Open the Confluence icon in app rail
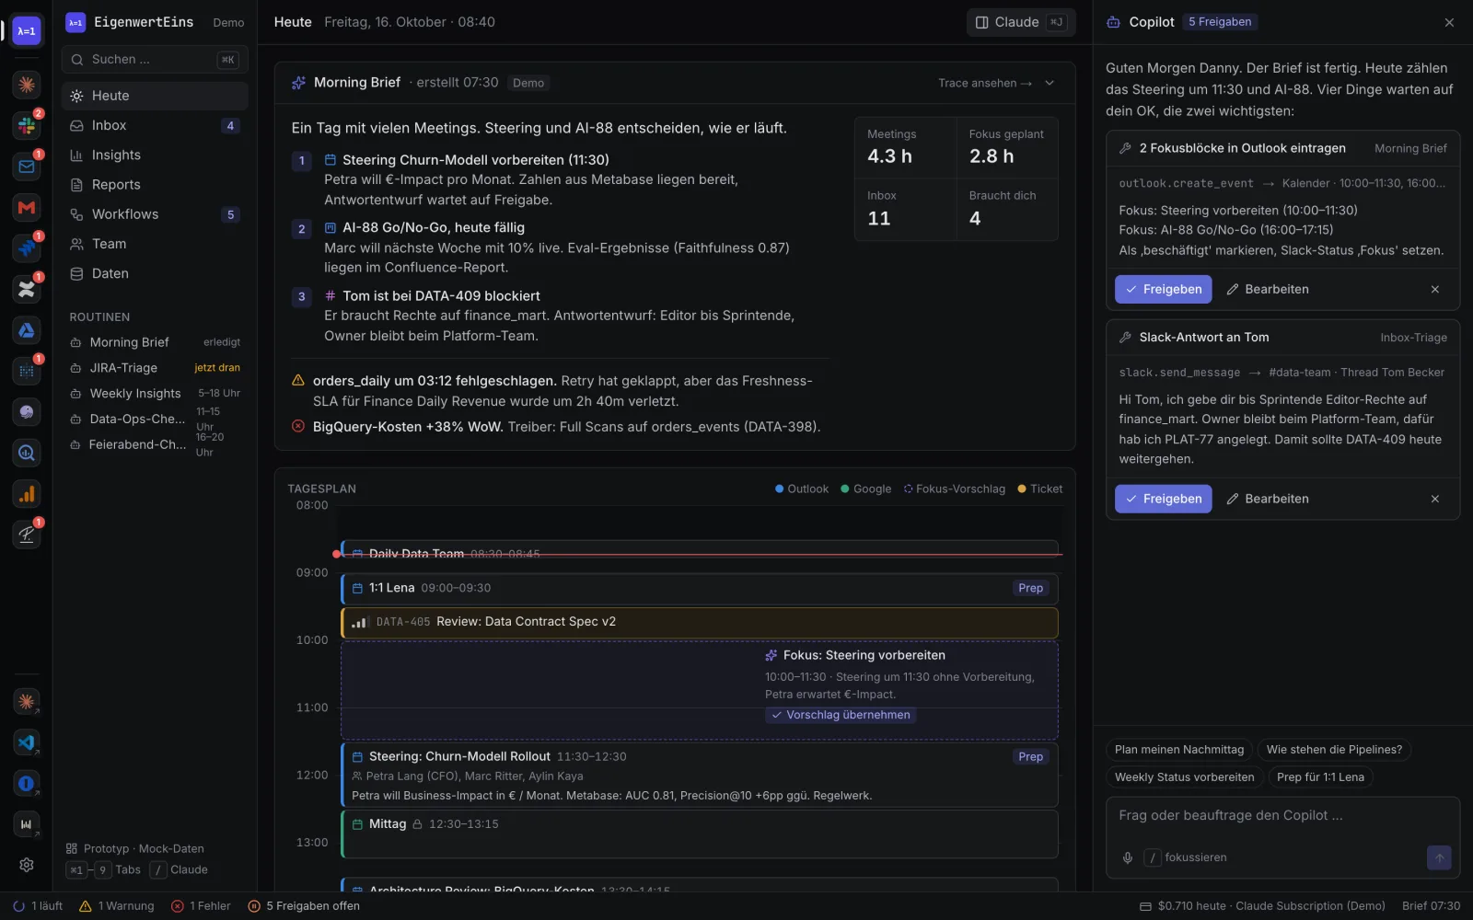This screenshot has width=1473, height=920. (x=27, y=289)
